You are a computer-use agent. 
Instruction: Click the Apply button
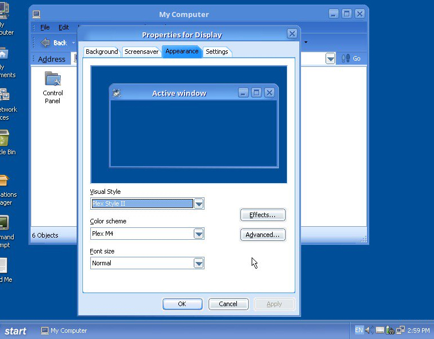coord(274,304)
